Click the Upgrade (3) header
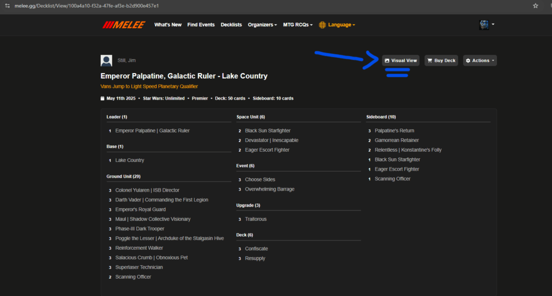Screen dimensions: 552x296 248,205
